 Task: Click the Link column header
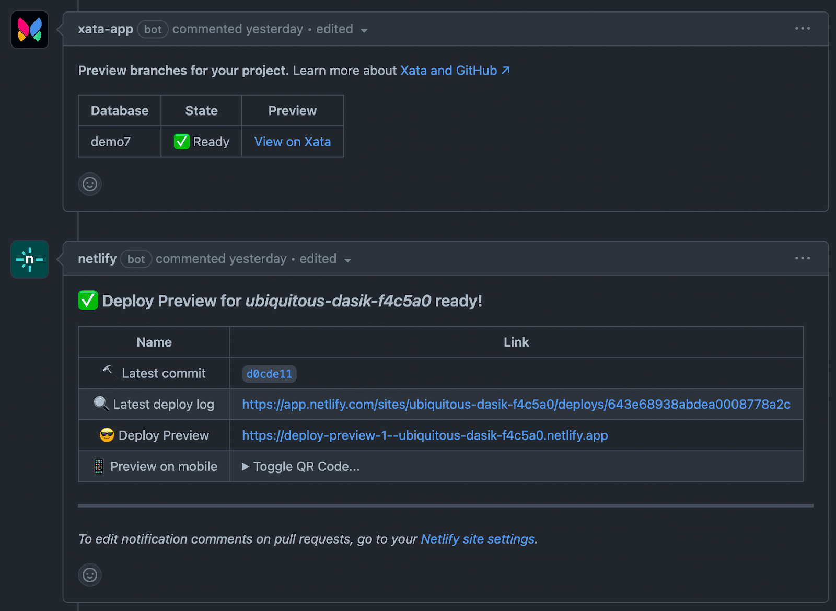[516, 342]
